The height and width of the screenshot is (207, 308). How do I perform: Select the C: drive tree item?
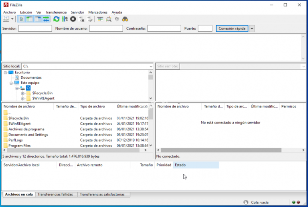coord(28,88)
